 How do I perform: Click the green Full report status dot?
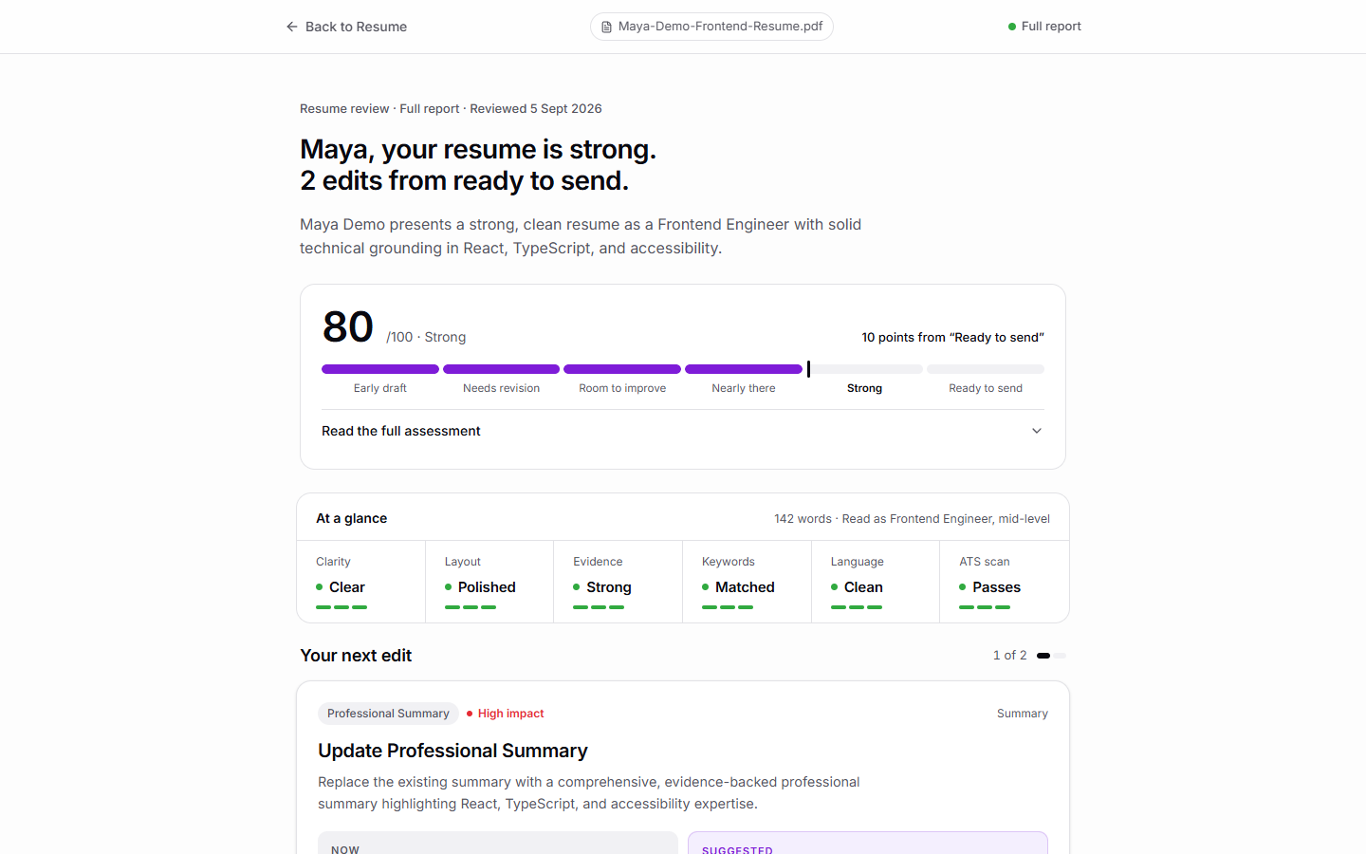click(x=1012, y=27)
